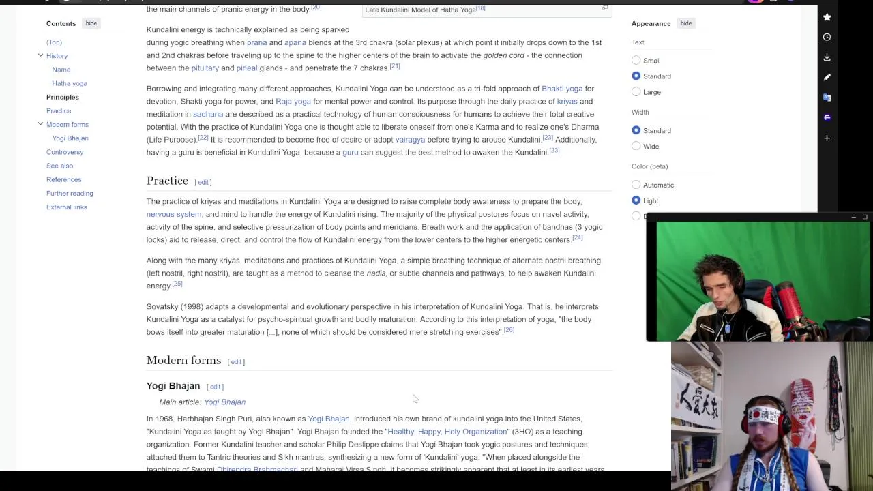
Task: Go to Yogi Bhajan in Contents
Action: click(x=70, y=138)
